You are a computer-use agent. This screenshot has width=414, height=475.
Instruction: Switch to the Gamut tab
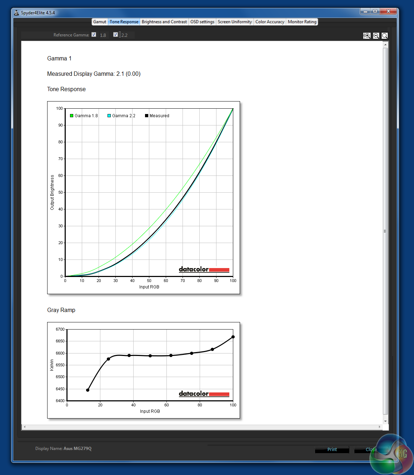point(100,22)
